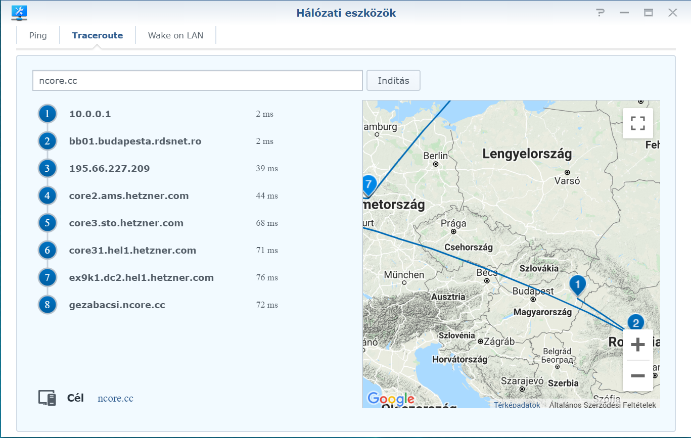The image size is (691, 438).
Task: Click the Network Tools app icon in title bar
Action: coord(19,13)
